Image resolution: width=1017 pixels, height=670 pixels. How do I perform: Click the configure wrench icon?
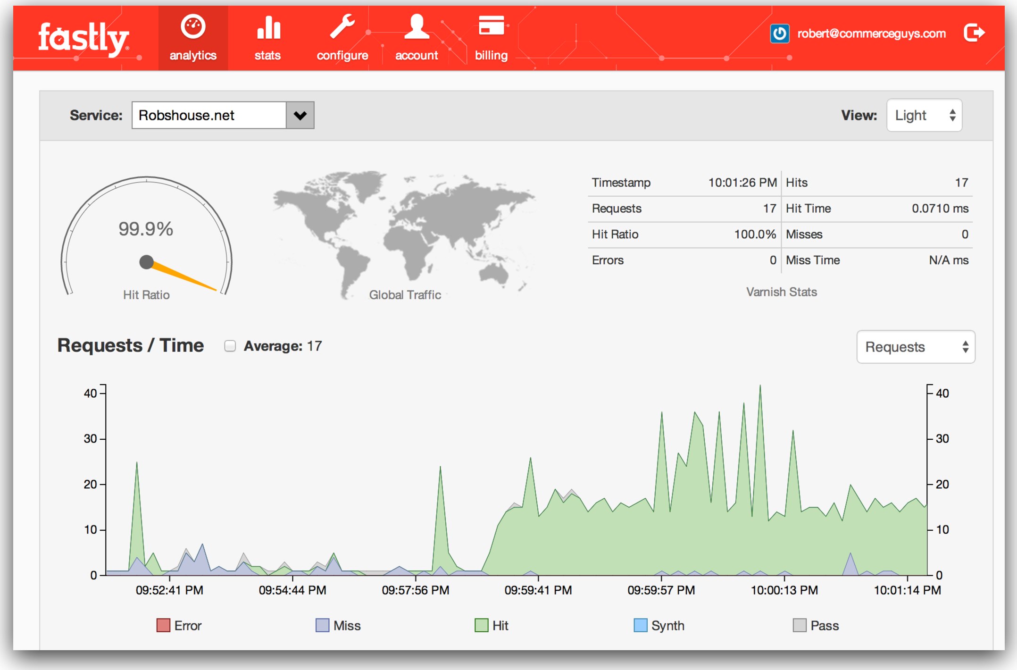click(x=342, y=26)
